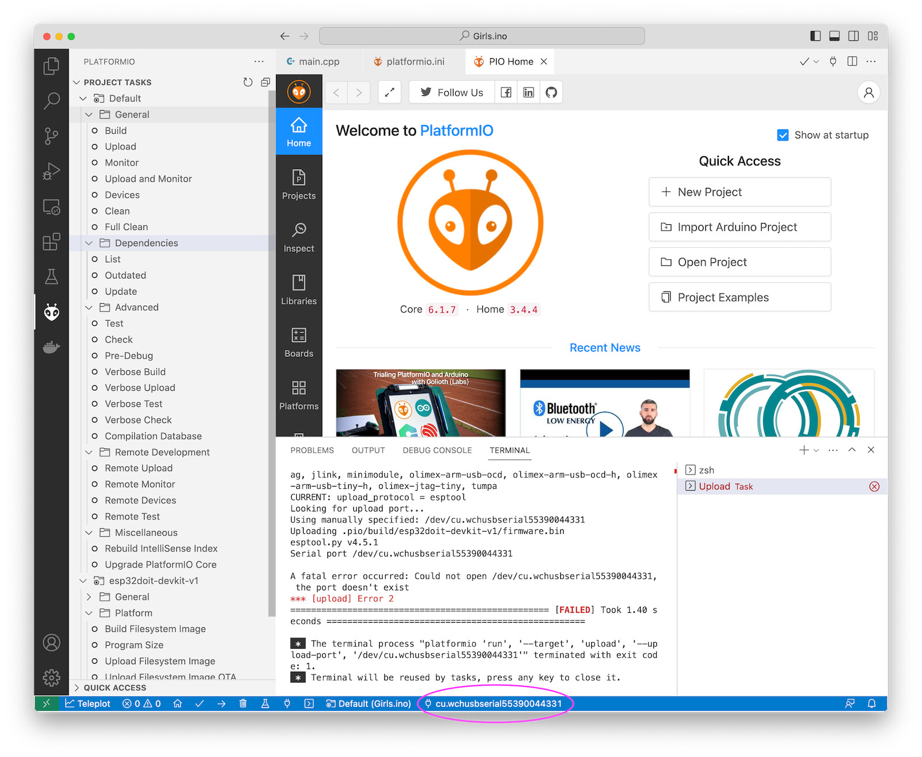Refresh the Project Tasks list
This screenshot has height=757, width=922.
point(248,82)
